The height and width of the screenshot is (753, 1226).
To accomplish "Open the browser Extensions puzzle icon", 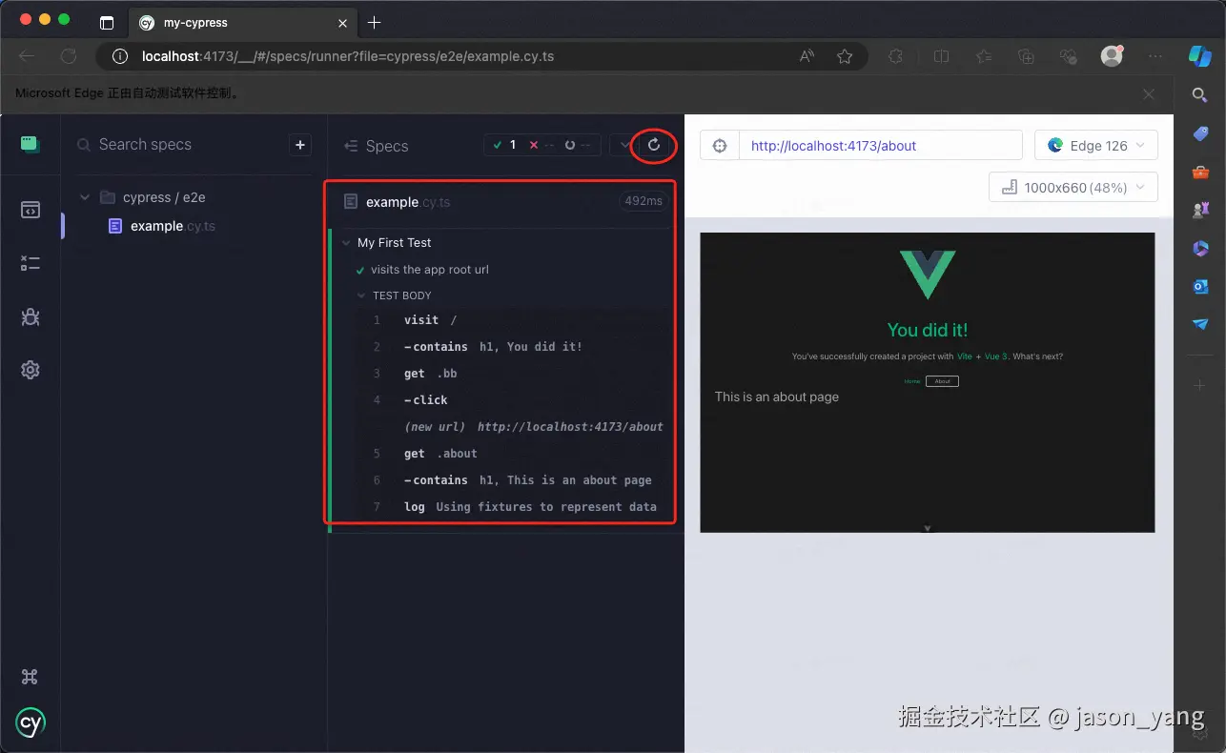I will pos(895,56).
